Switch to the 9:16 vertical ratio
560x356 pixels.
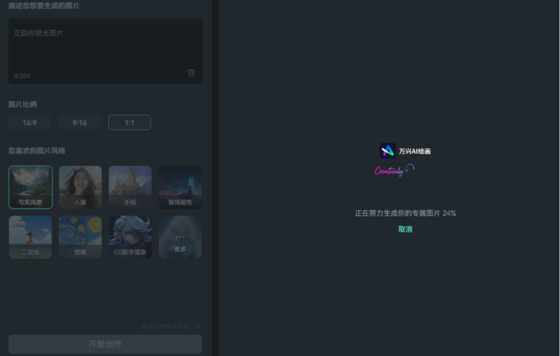coord(79,122)
